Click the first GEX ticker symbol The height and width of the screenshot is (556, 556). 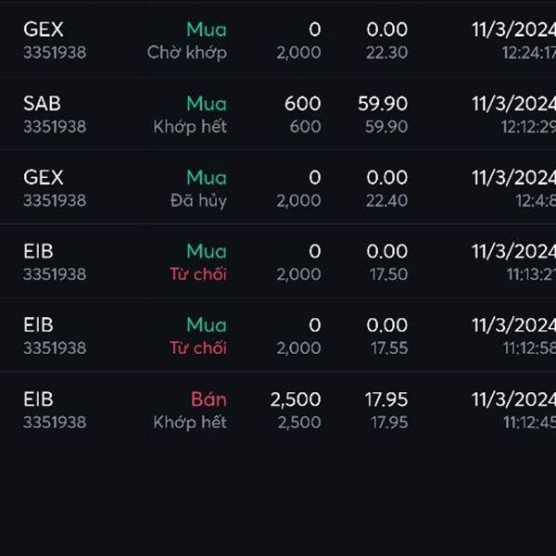tap(44, 30)
